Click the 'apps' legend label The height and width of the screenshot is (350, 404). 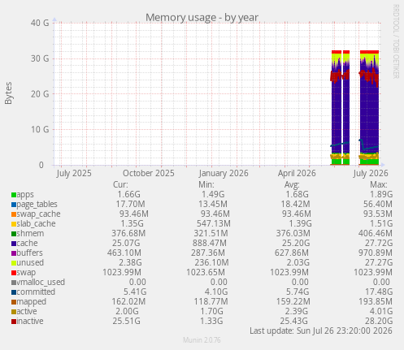[25, 195]
